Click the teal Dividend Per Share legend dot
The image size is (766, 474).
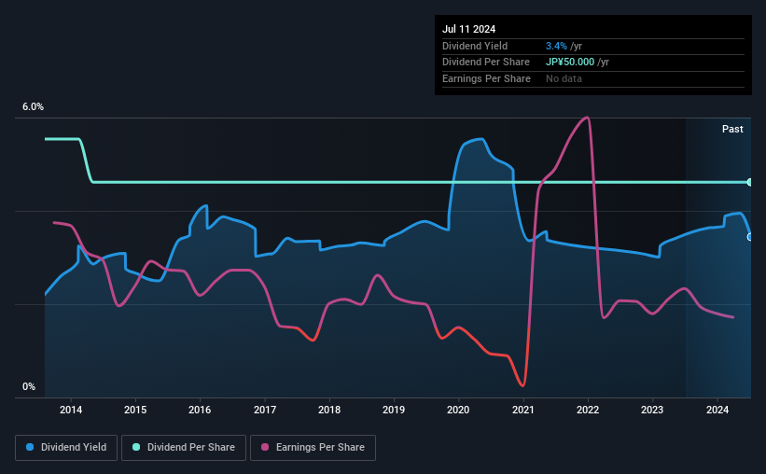[136, 447]
